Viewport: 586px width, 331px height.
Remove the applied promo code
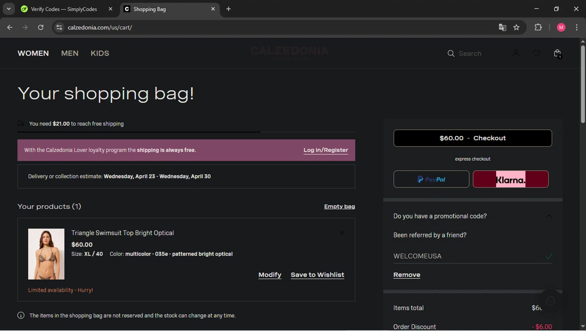(407, 275)
